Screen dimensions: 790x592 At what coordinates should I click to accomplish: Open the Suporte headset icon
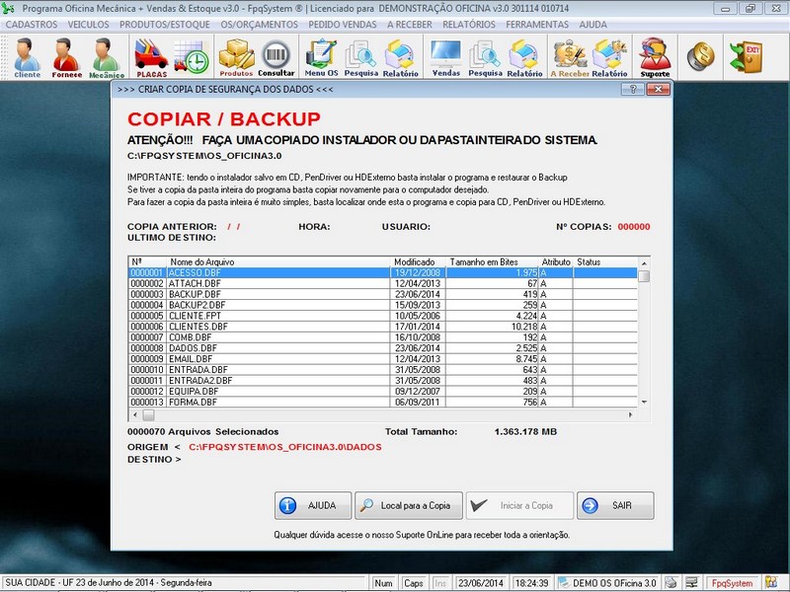click(655, 57)
